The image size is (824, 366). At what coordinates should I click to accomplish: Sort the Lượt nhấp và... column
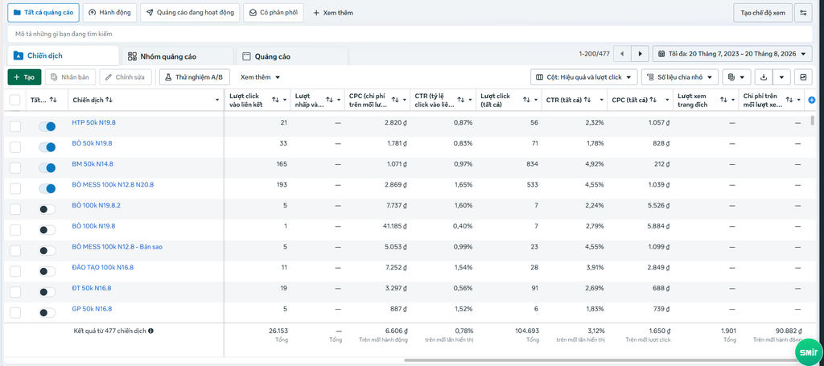329,100
